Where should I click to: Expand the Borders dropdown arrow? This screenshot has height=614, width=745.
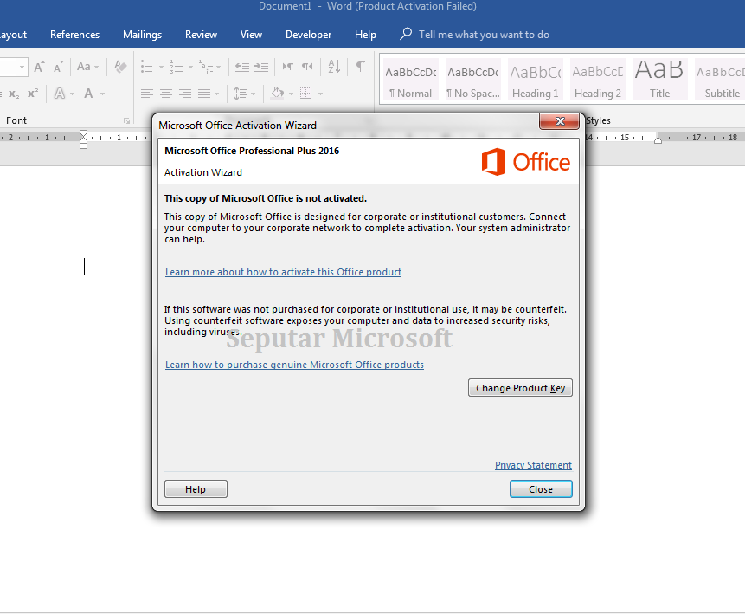321,94
